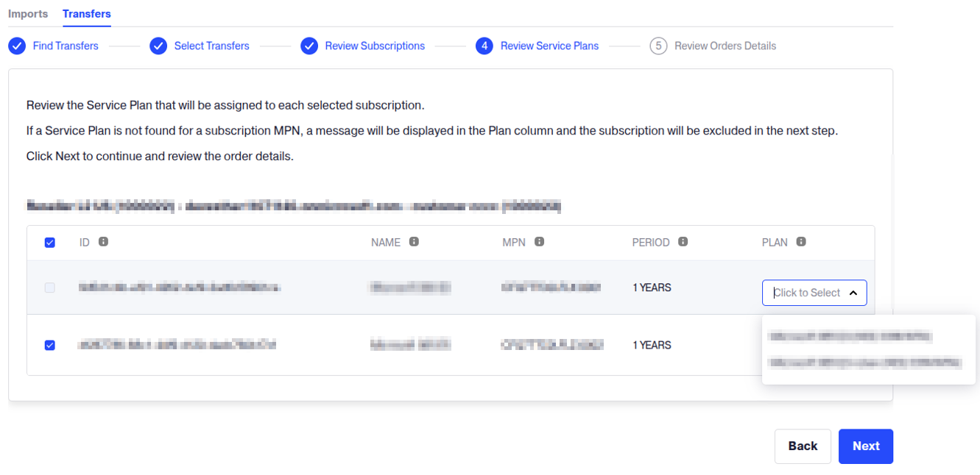Click the MPN column info icon

click(x=539, y=241)
